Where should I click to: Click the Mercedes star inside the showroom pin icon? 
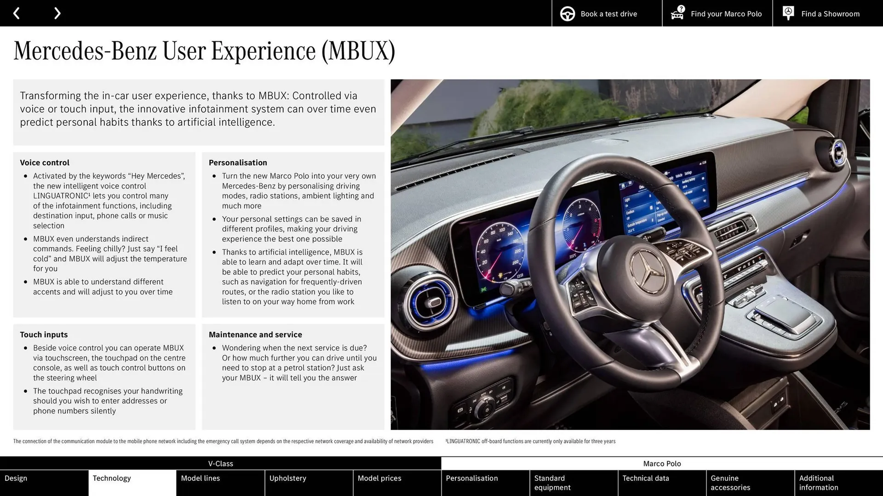tap(788, 12)
